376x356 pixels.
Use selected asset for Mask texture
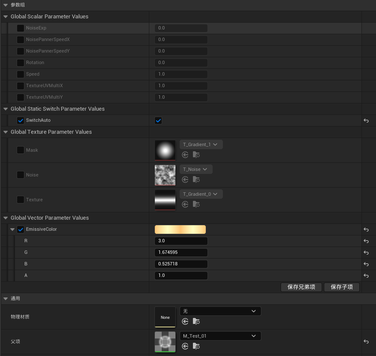(x=185, y=155)
